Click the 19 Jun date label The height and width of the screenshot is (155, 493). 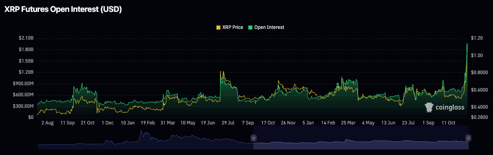pos(208,123)
